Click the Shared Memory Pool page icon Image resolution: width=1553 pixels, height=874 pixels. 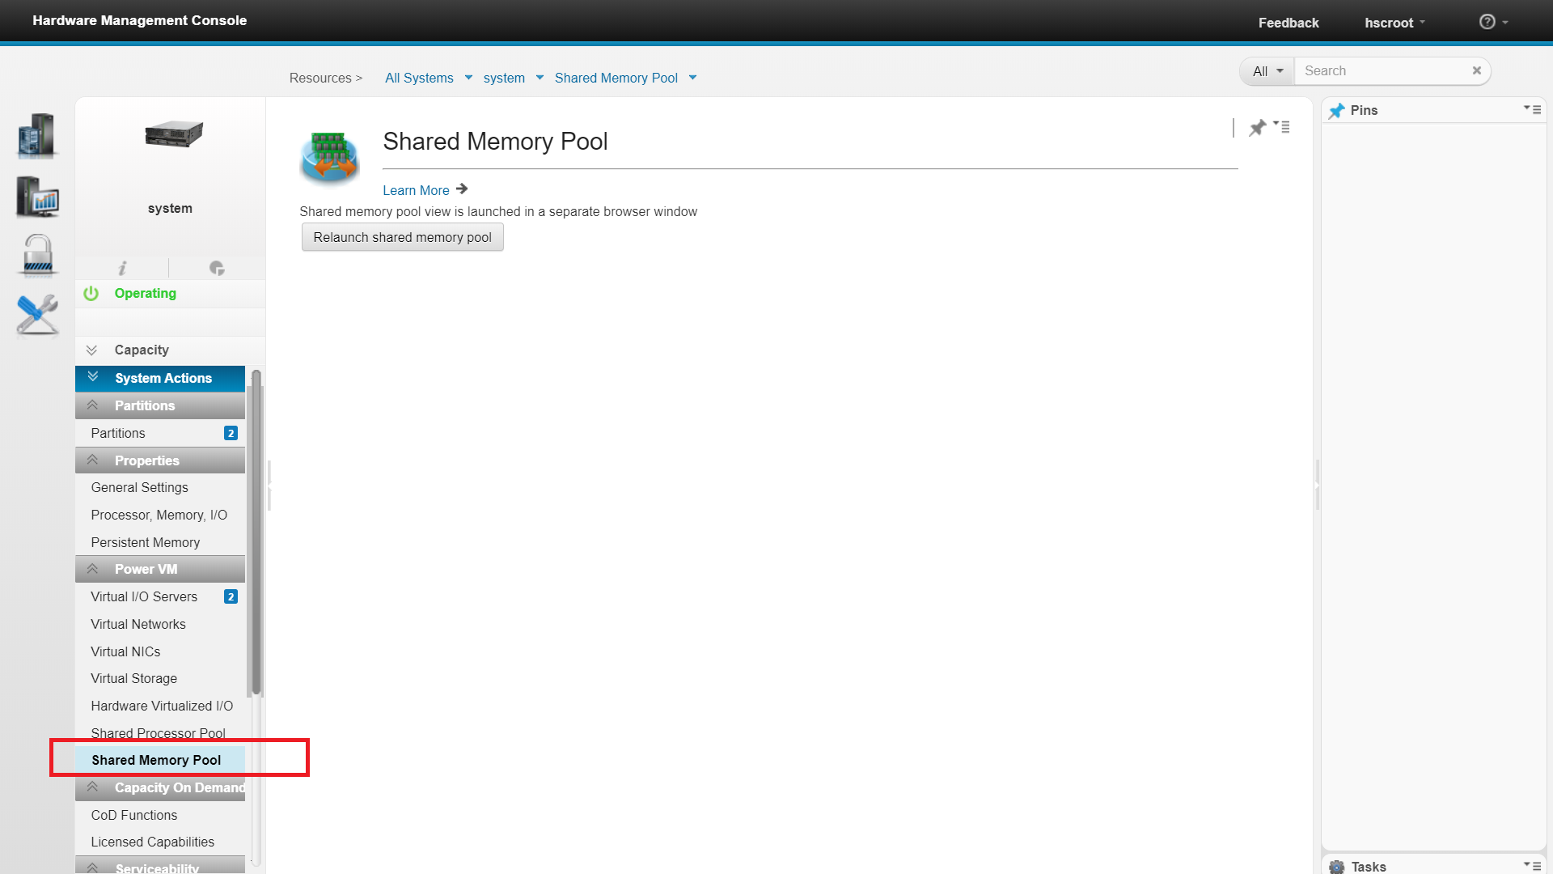click(x=329, y=157)
